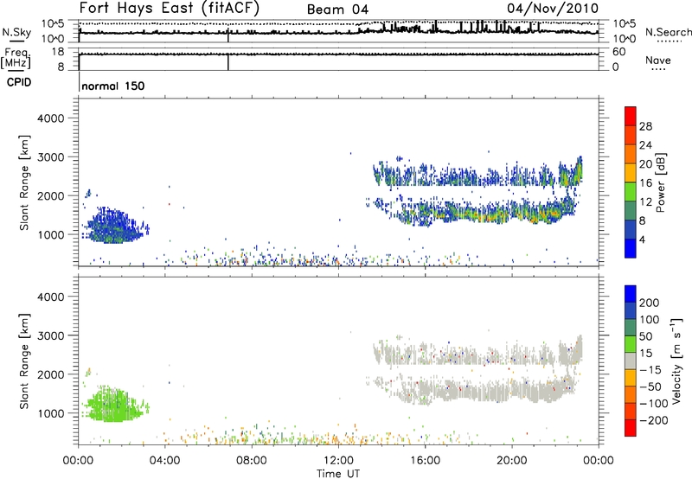Click the '-100' label on velocity colorbar
The width and height of the screenshot is (692, 479).
tap(654, 404)
